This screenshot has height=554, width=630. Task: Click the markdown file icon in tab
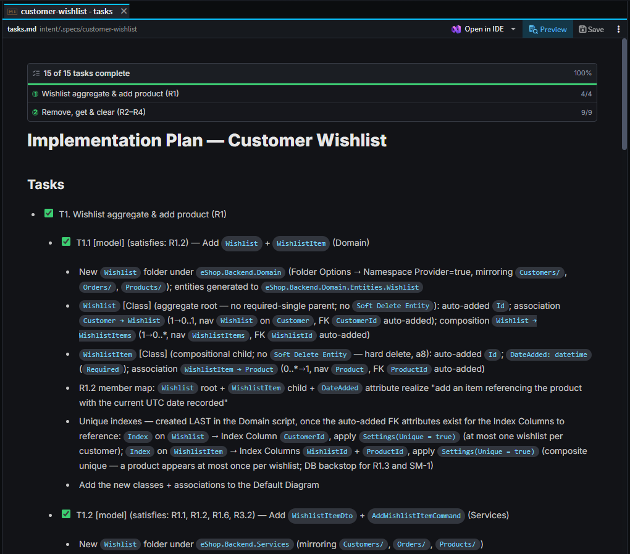pos(12,12)
